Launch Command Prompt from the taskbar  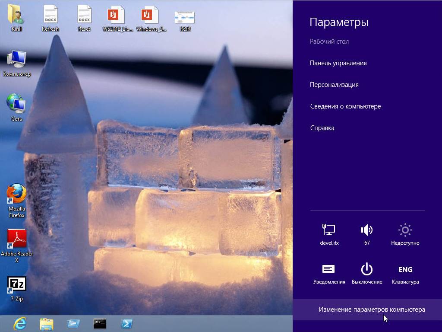[100, 323]
